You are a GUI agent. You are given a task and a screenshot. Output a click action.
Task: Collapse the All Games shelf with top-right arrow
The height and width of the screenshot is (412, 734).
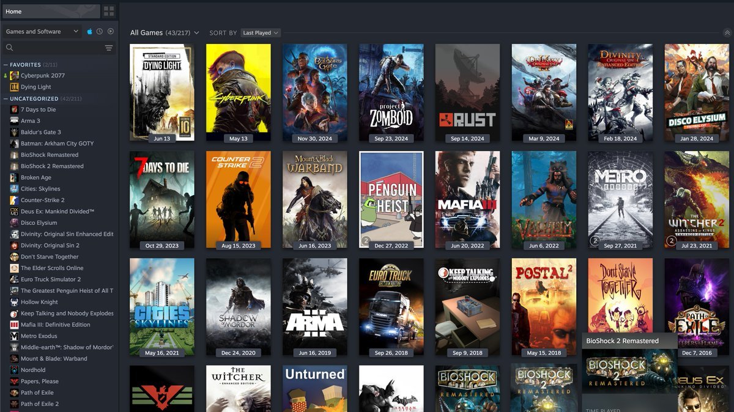[727, 33]
